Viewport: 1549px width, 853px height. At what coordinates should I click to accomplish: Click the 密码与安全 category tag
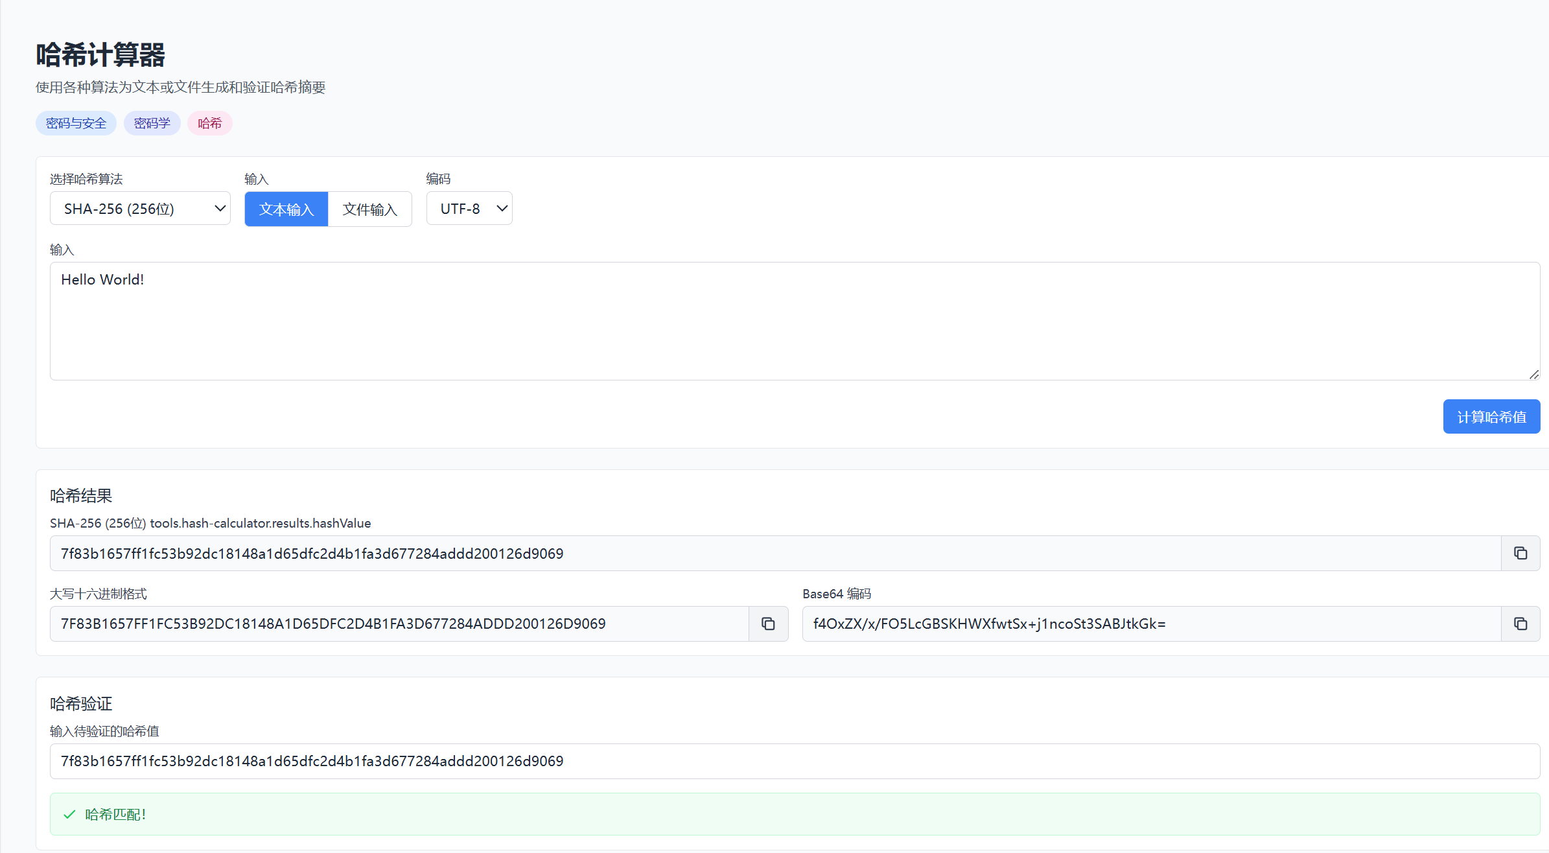(76, 123)
